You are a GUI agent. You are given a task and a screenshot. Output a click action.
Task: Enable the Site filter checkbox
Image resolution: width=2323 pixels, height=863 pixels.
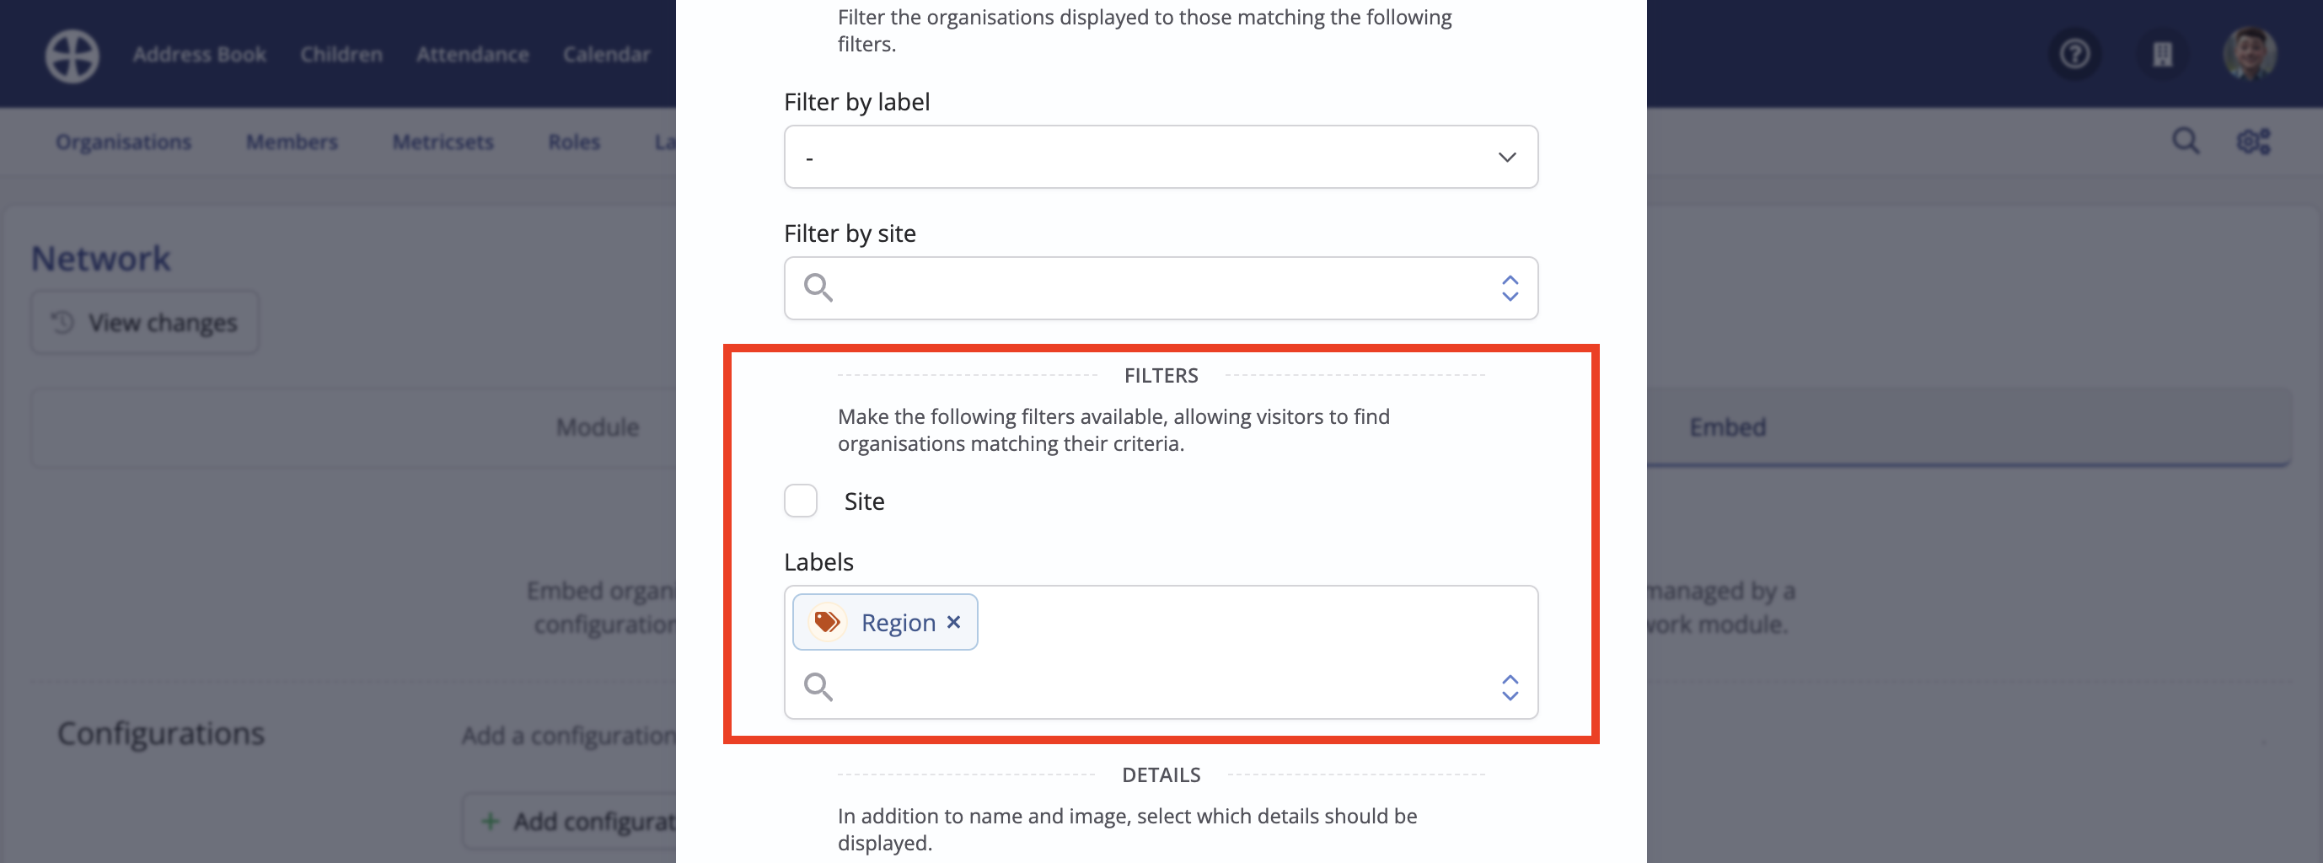click(800, 501)
